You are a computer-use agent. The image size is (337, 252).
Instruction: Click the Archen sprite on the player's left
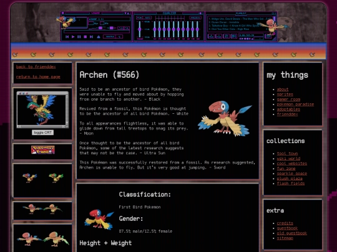[x=66, y=22]
